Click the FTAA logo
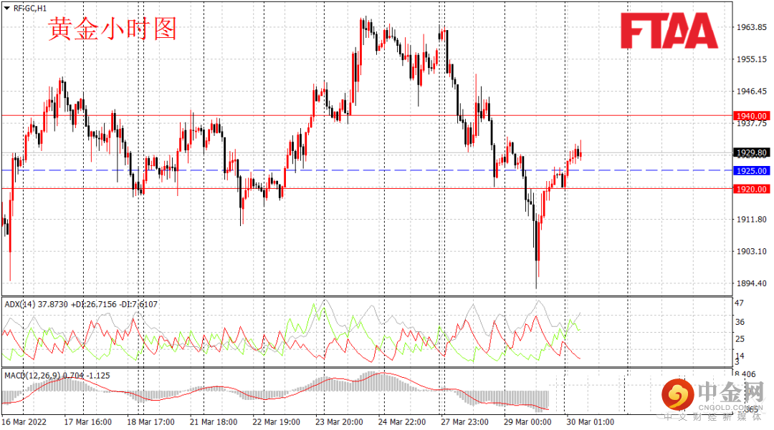The height and width of the screenshot is (430, 774). coord(669,31)
